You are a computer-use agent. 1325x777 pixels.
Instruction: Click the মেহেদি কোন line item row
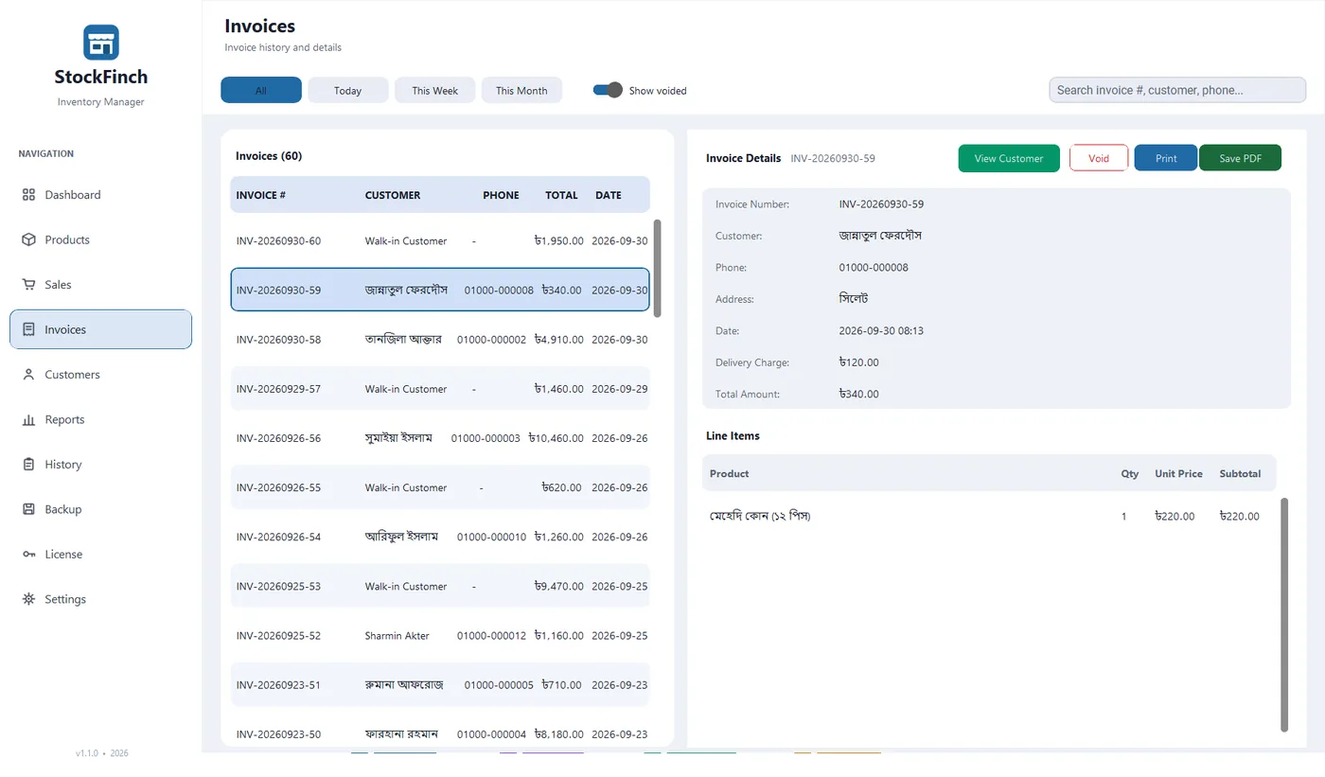coord(989,516)
